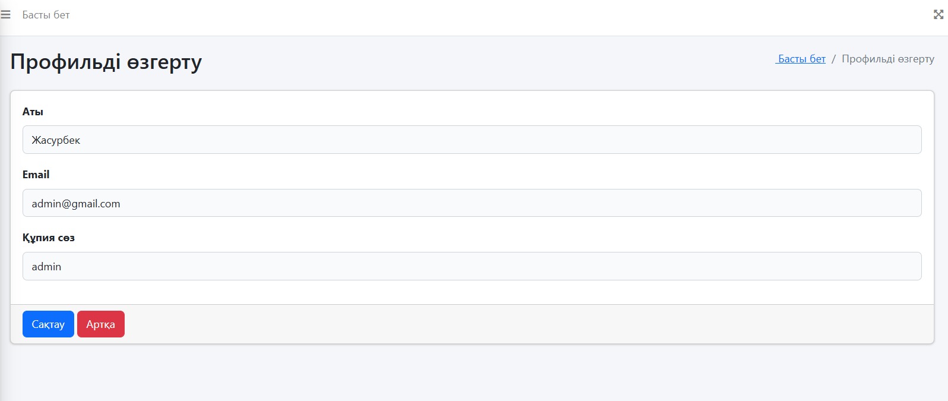Screen dimensions: 948x401
Task: Click the Құпия сөз field label
Action: [49, 238]
